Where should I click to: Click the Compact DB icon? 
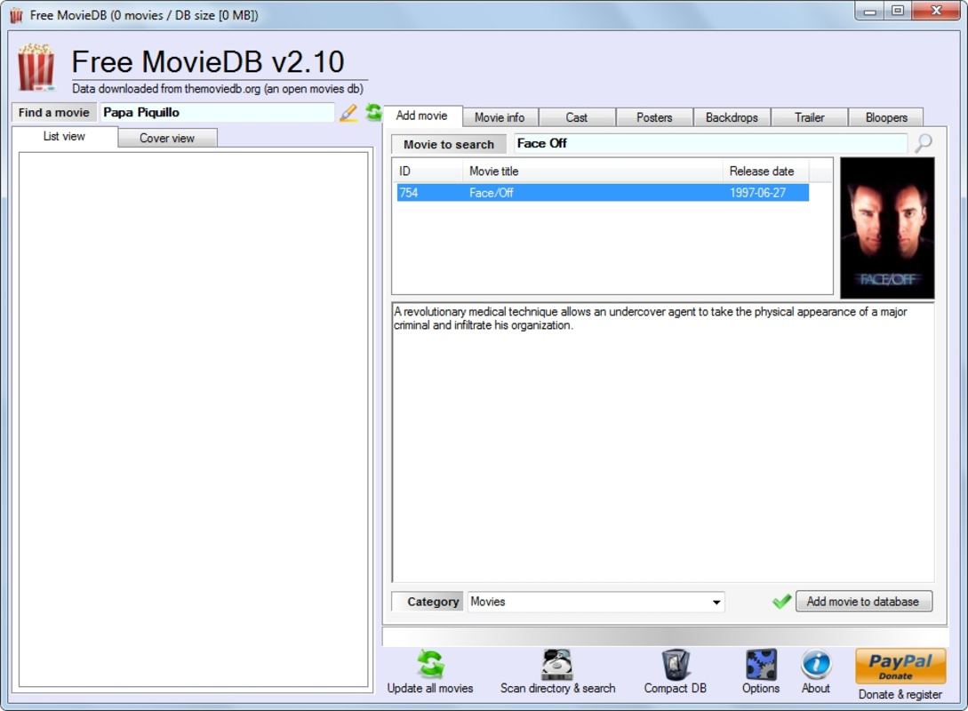(676, 664)
